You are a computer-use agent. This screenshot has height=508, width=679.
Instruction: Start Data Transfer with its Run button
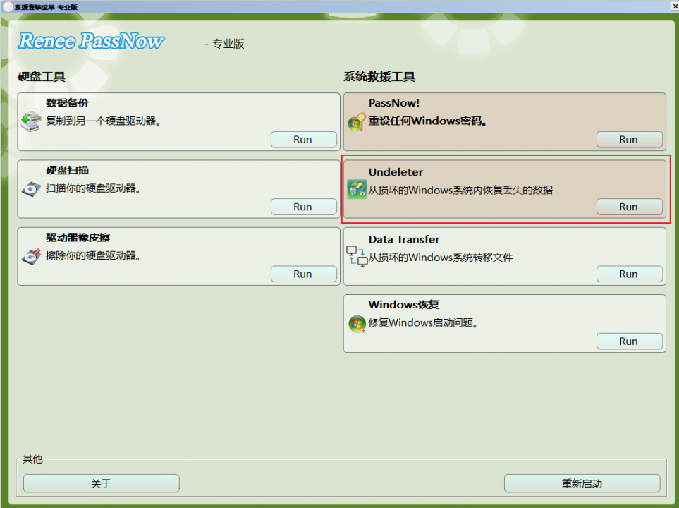(629, 274)
